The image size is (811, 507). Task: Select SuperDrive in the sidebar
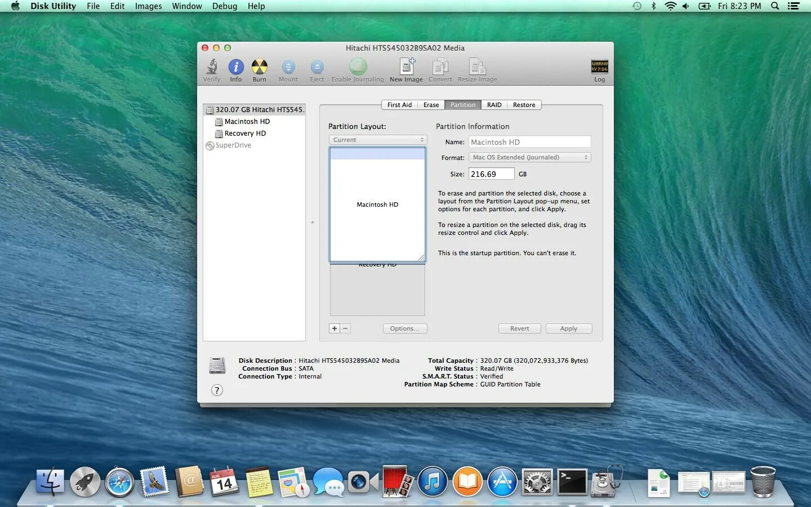coord(254,145)
